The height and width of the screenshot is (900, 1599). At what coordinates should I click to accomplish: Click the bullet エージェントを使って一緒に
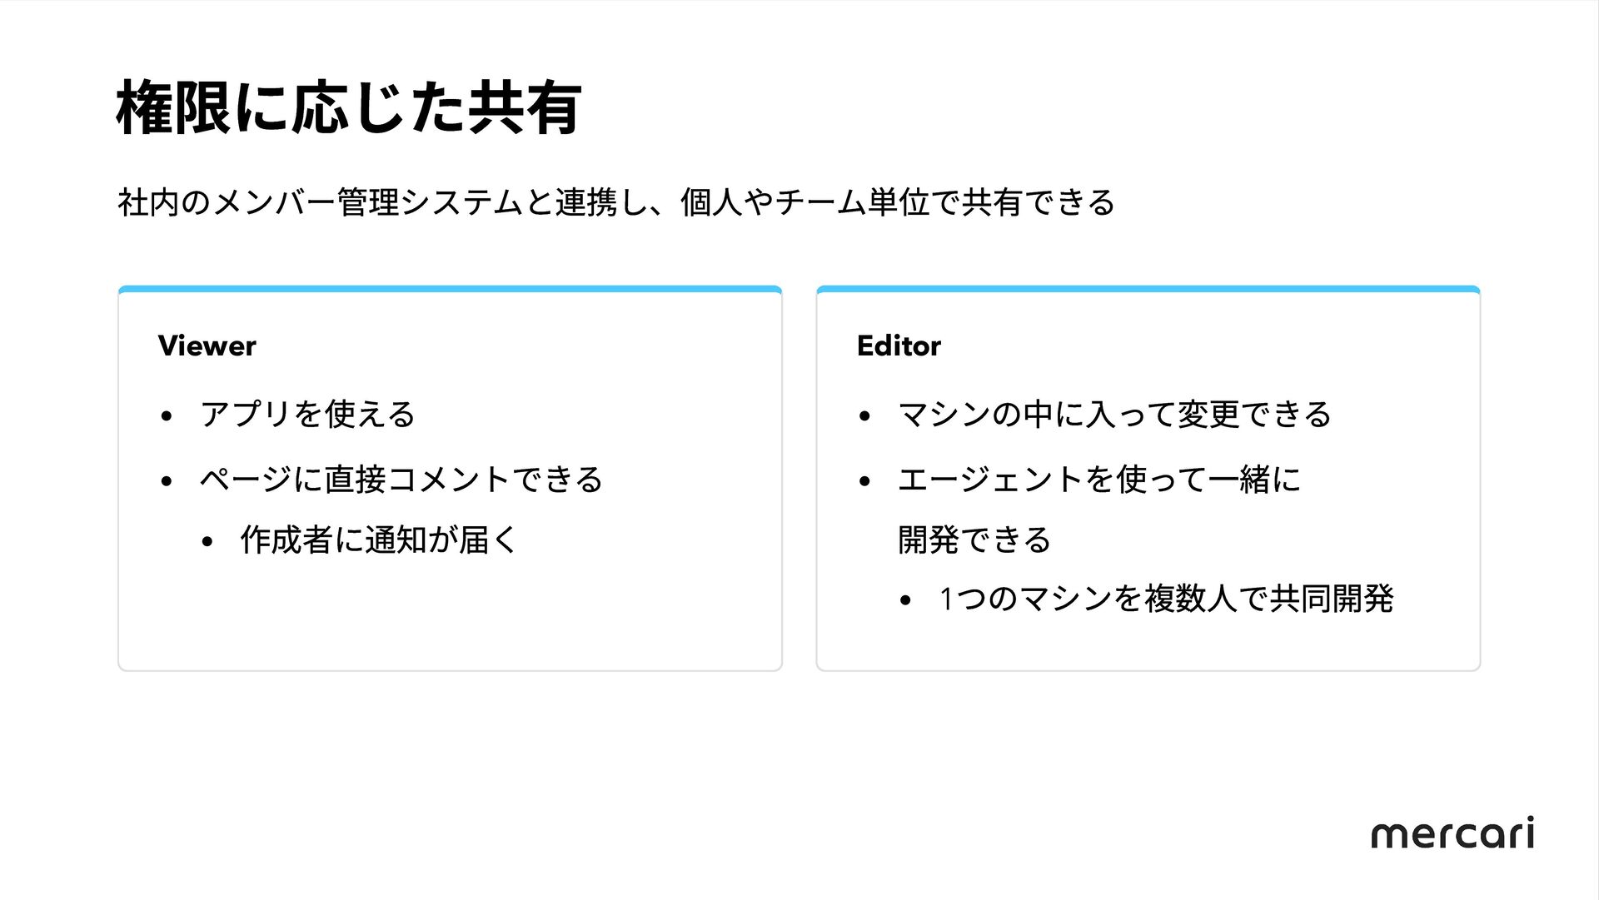click(1099, 479)
